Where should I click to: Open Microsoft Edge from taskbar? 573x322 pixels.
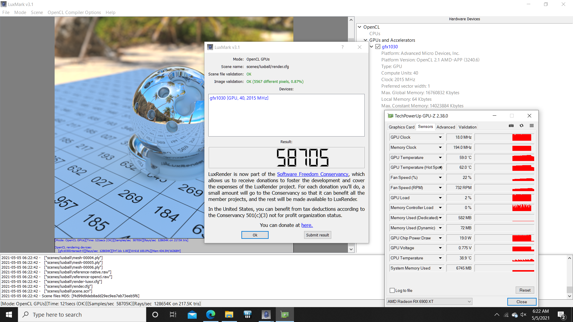pyautogui.click(x=211, y=315)
